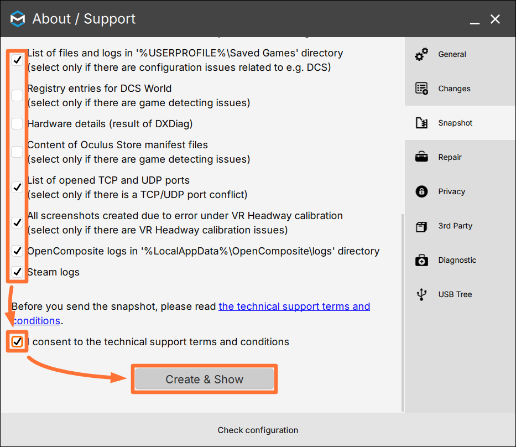This screenshot has width=516, height=447.
Task: Toggle the consent to terms checkbox
Action: tap(17, 342)
